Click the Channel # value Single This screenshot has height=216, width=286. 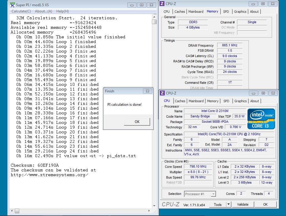[252, 22]
